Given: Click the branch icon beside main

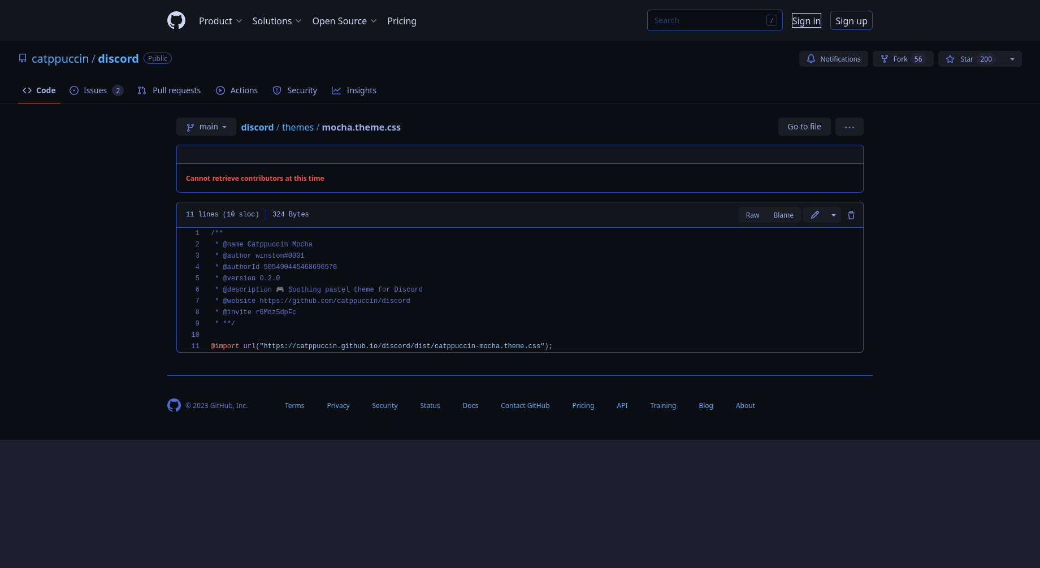Looking at the screenshot, I should pos(190,127).
